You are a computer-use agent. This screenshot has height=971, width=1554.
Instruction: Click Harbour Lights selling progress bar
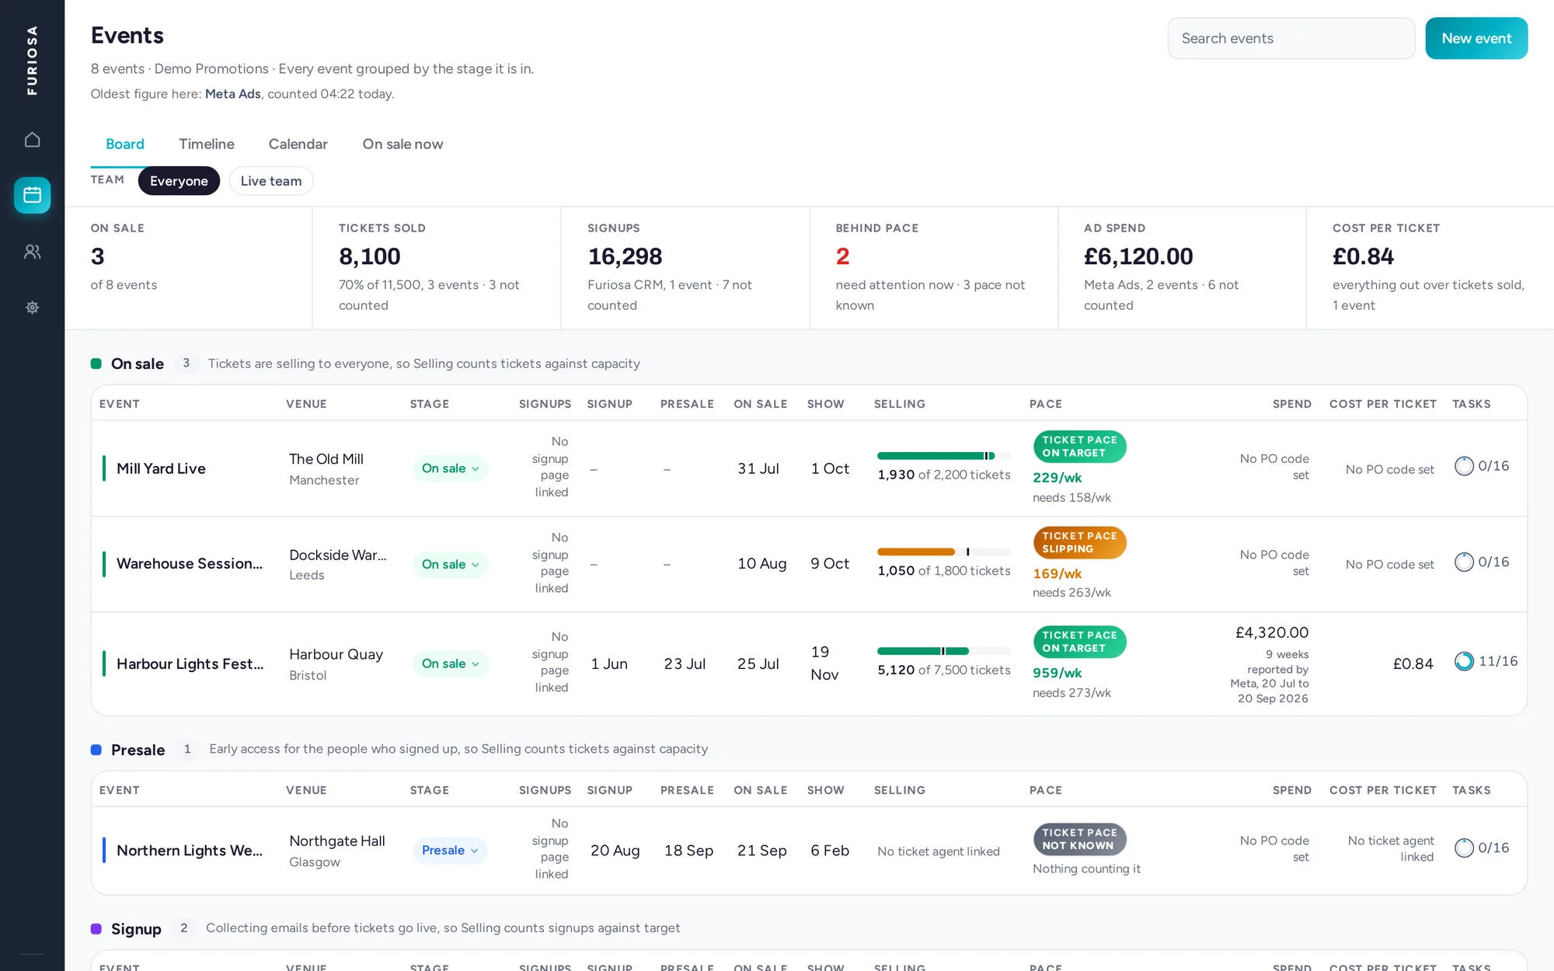click(x=944, y=651)
